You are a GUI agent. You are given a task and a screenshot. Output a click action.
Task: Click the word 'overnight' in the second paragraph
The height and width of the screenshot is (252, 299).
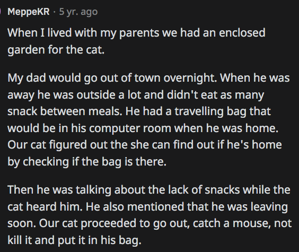190,78
